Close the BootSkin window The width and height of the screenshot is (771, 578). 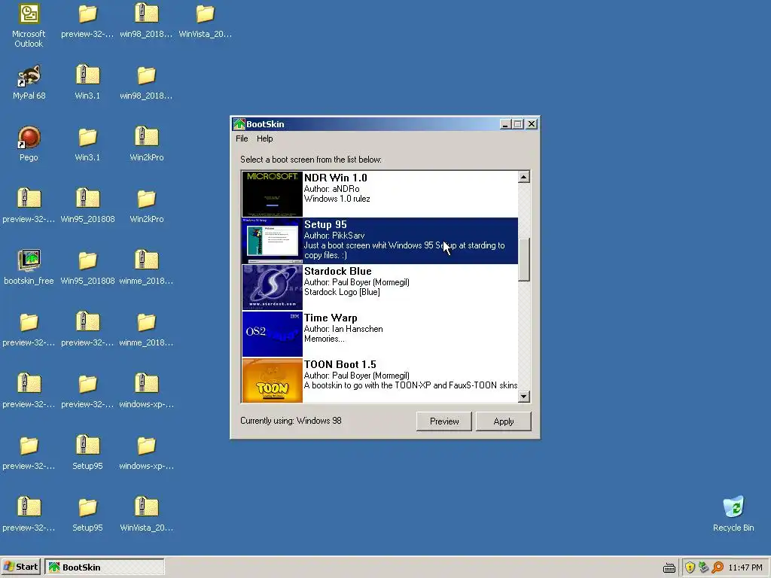point(532,124)
